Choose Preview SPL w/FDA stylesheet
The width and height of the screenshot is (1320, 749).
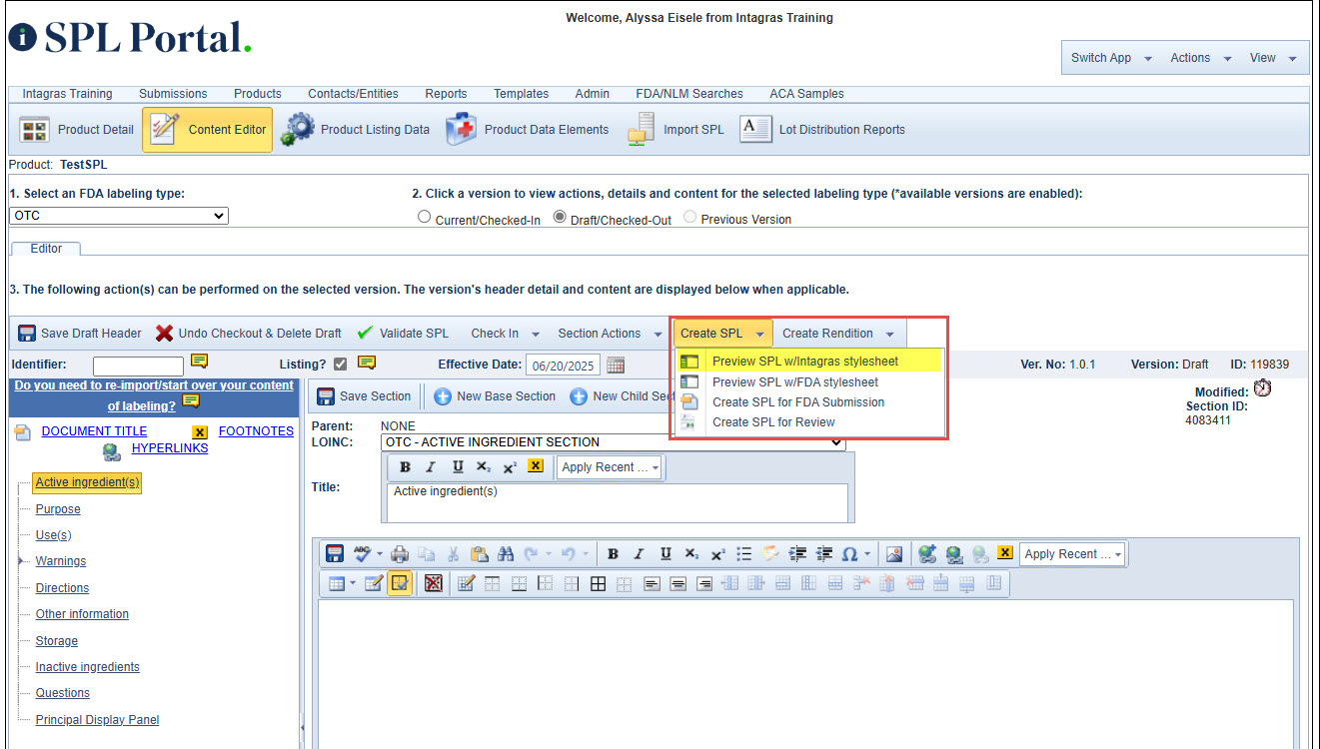794,381
